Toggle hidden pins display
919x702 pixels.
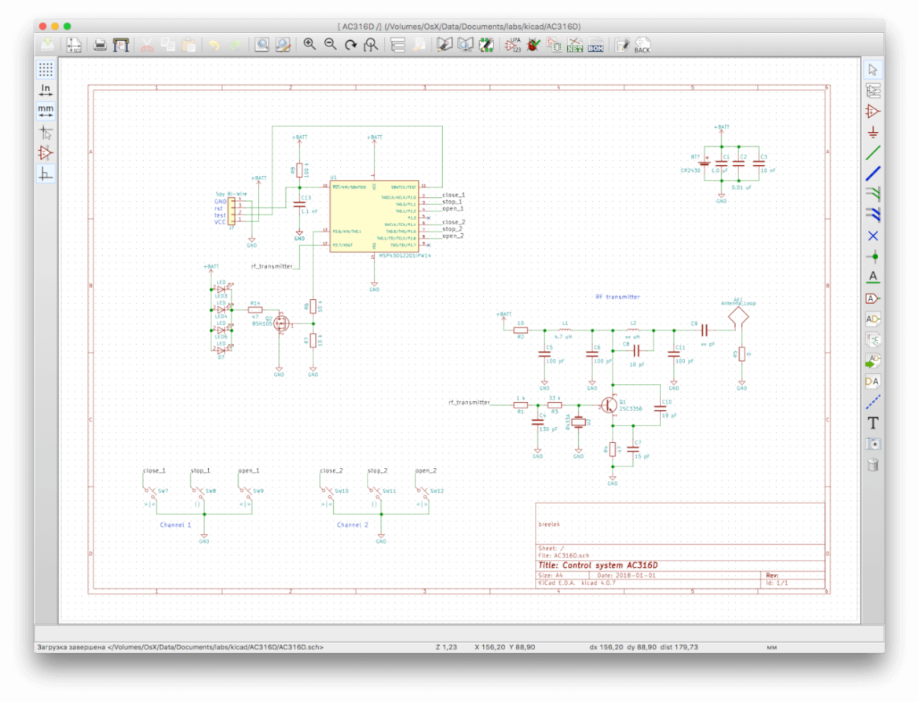(x=46, y=153)
